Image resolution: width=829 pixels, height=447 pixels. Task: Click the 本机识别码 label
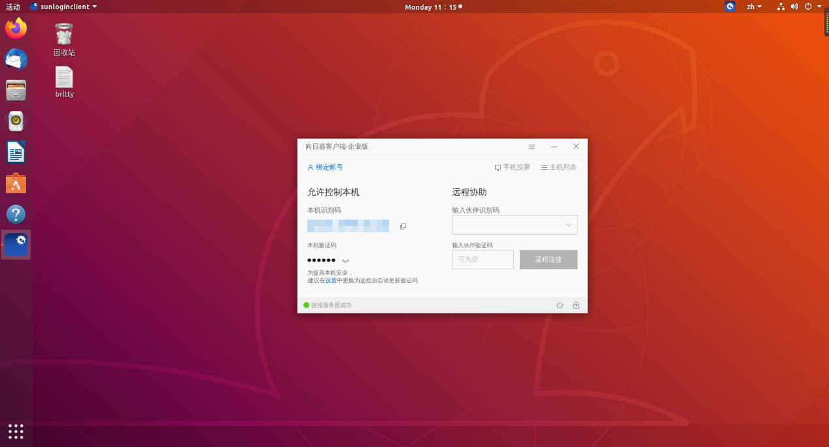324,210
